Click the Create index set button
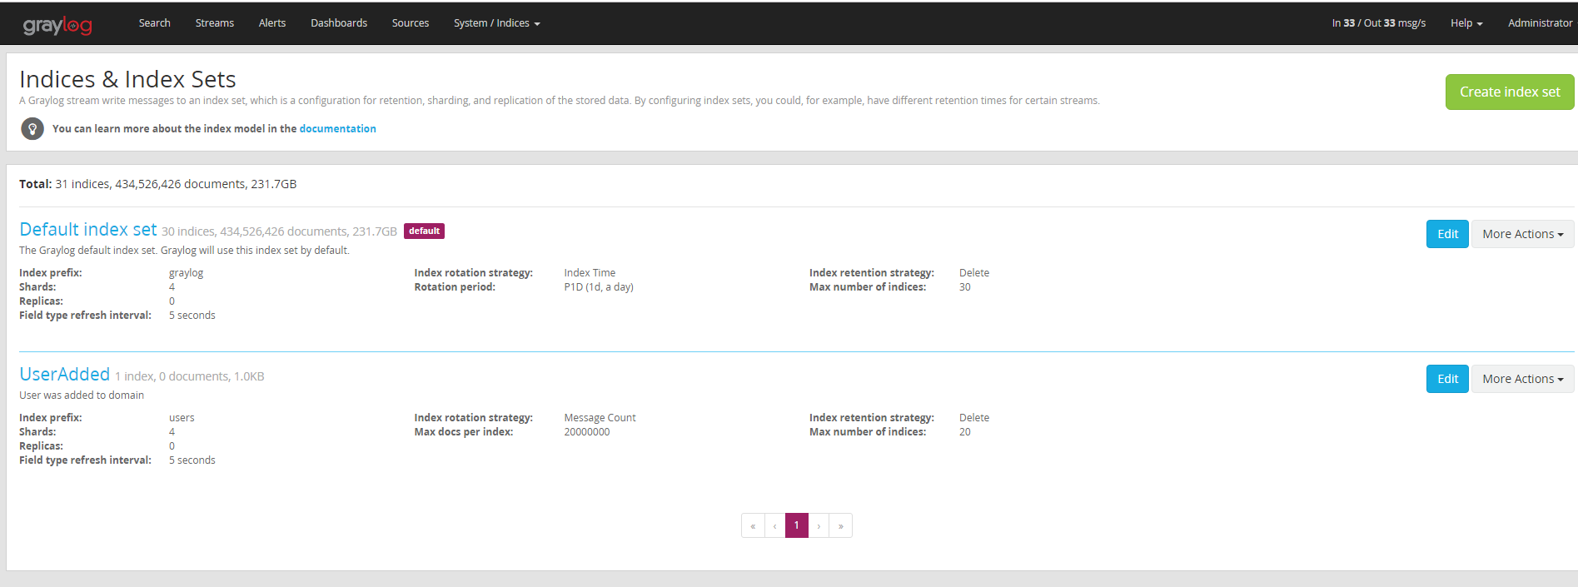The image size is (1578, 587). pos(1510,92)
